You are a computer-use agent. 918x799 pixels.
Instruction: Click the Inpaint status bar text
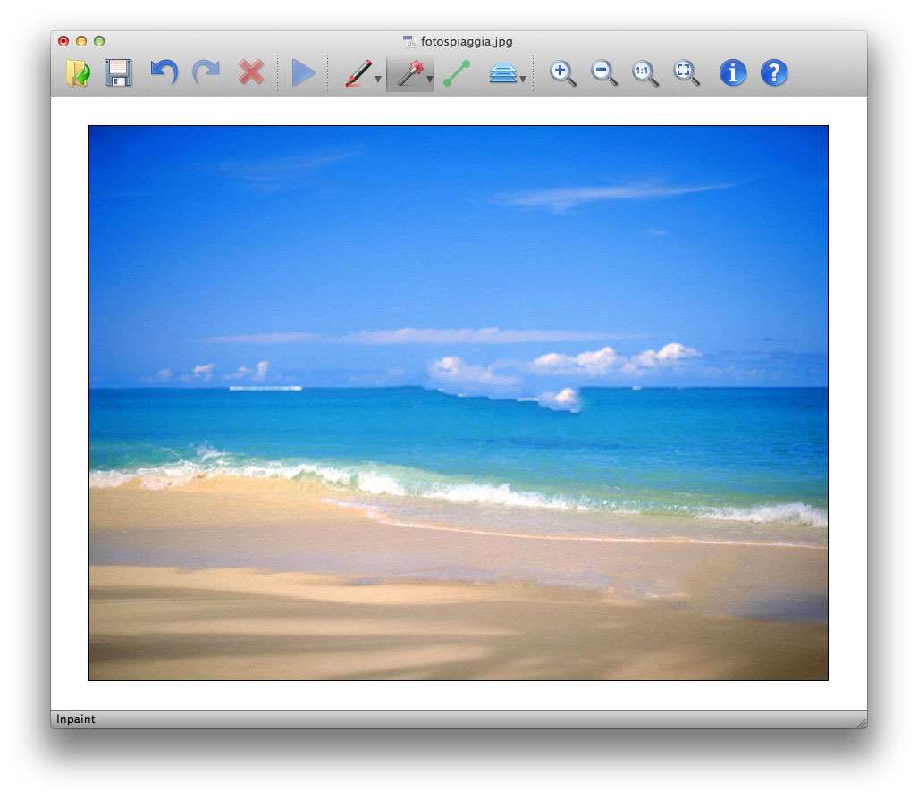point(75,719)
